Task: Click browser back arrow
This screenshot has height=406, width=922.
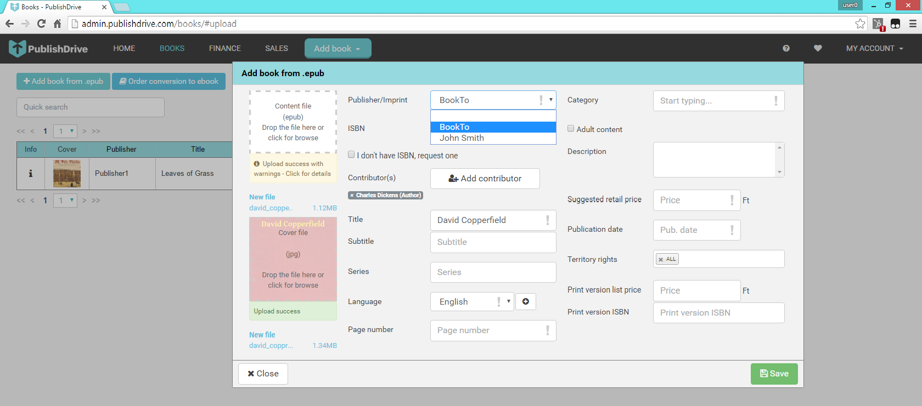Action: point(9,24)
